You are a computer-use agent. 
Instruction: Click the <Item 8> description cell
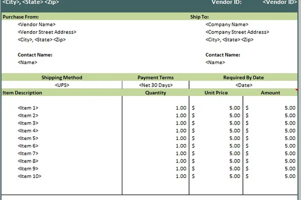[x=28, y=161]
